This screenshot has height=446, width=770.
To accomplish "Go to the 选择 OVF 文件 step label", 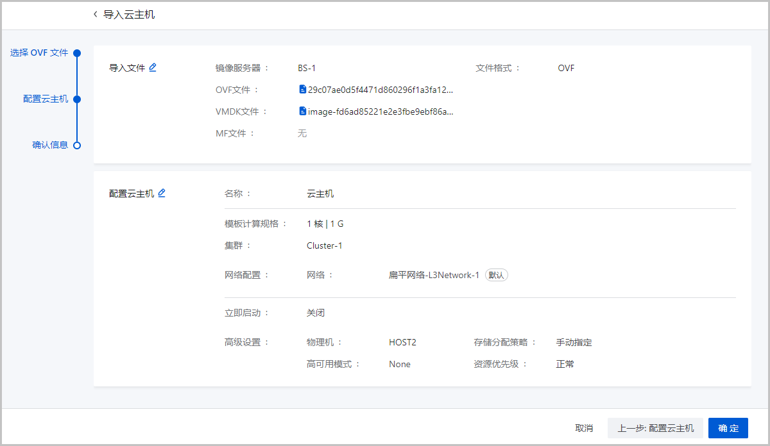I will point(39,53).
